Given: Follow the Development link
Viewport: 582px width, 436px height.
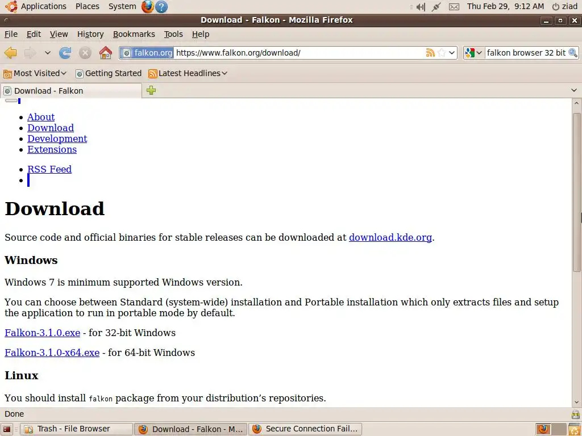Looking at the screenshot, I should point(57,139).
